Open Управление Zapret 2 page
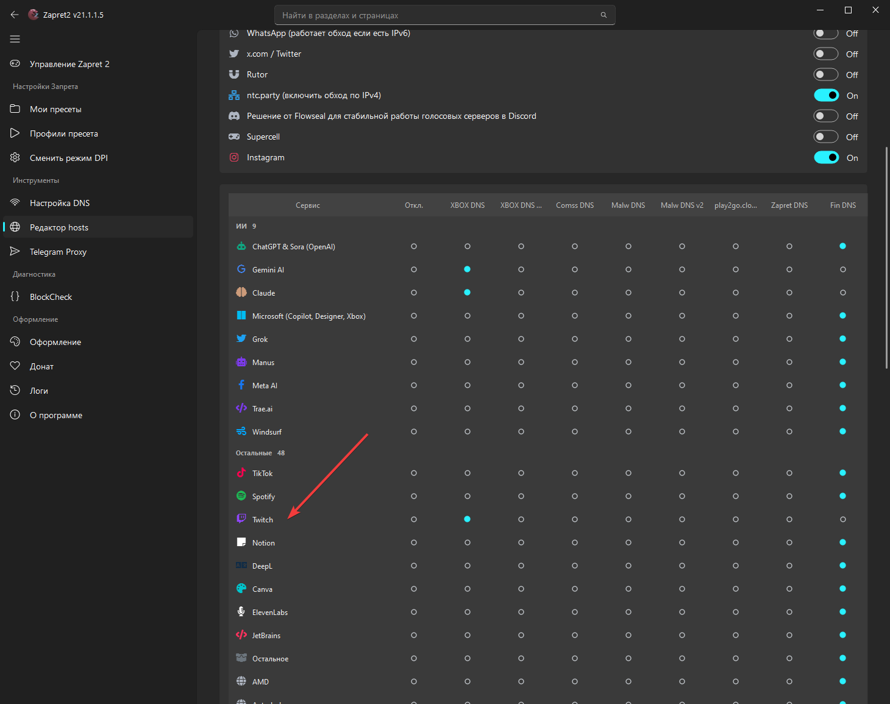The height and width of the screenshot is (704, 890). [98, 64]
